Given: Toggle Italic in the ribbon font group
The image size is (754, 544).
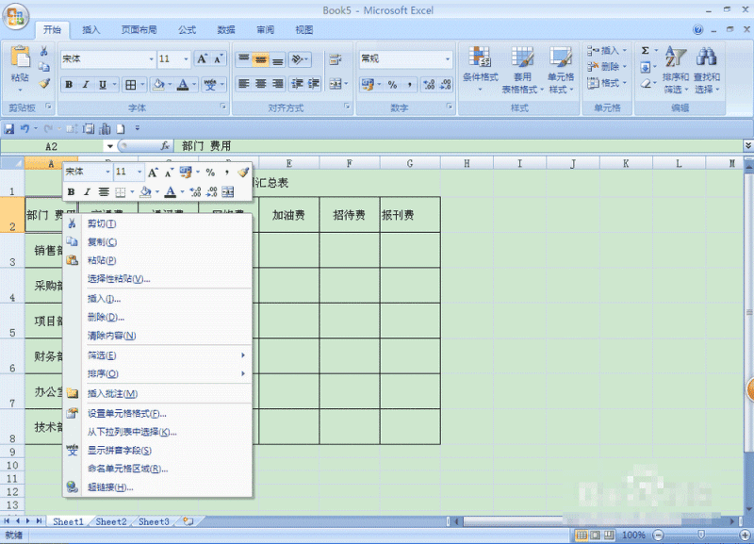Looking at the screenshot, I should tap(86, 85).
